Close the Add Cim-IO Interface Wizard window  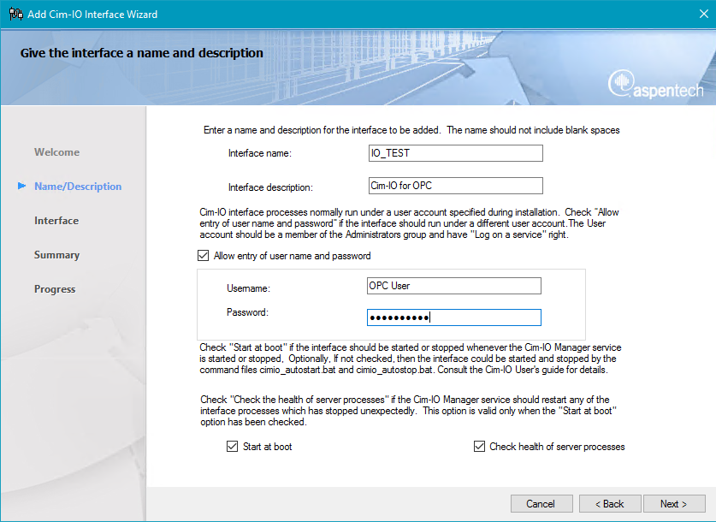pyautogui.click(x=704, y=15)
